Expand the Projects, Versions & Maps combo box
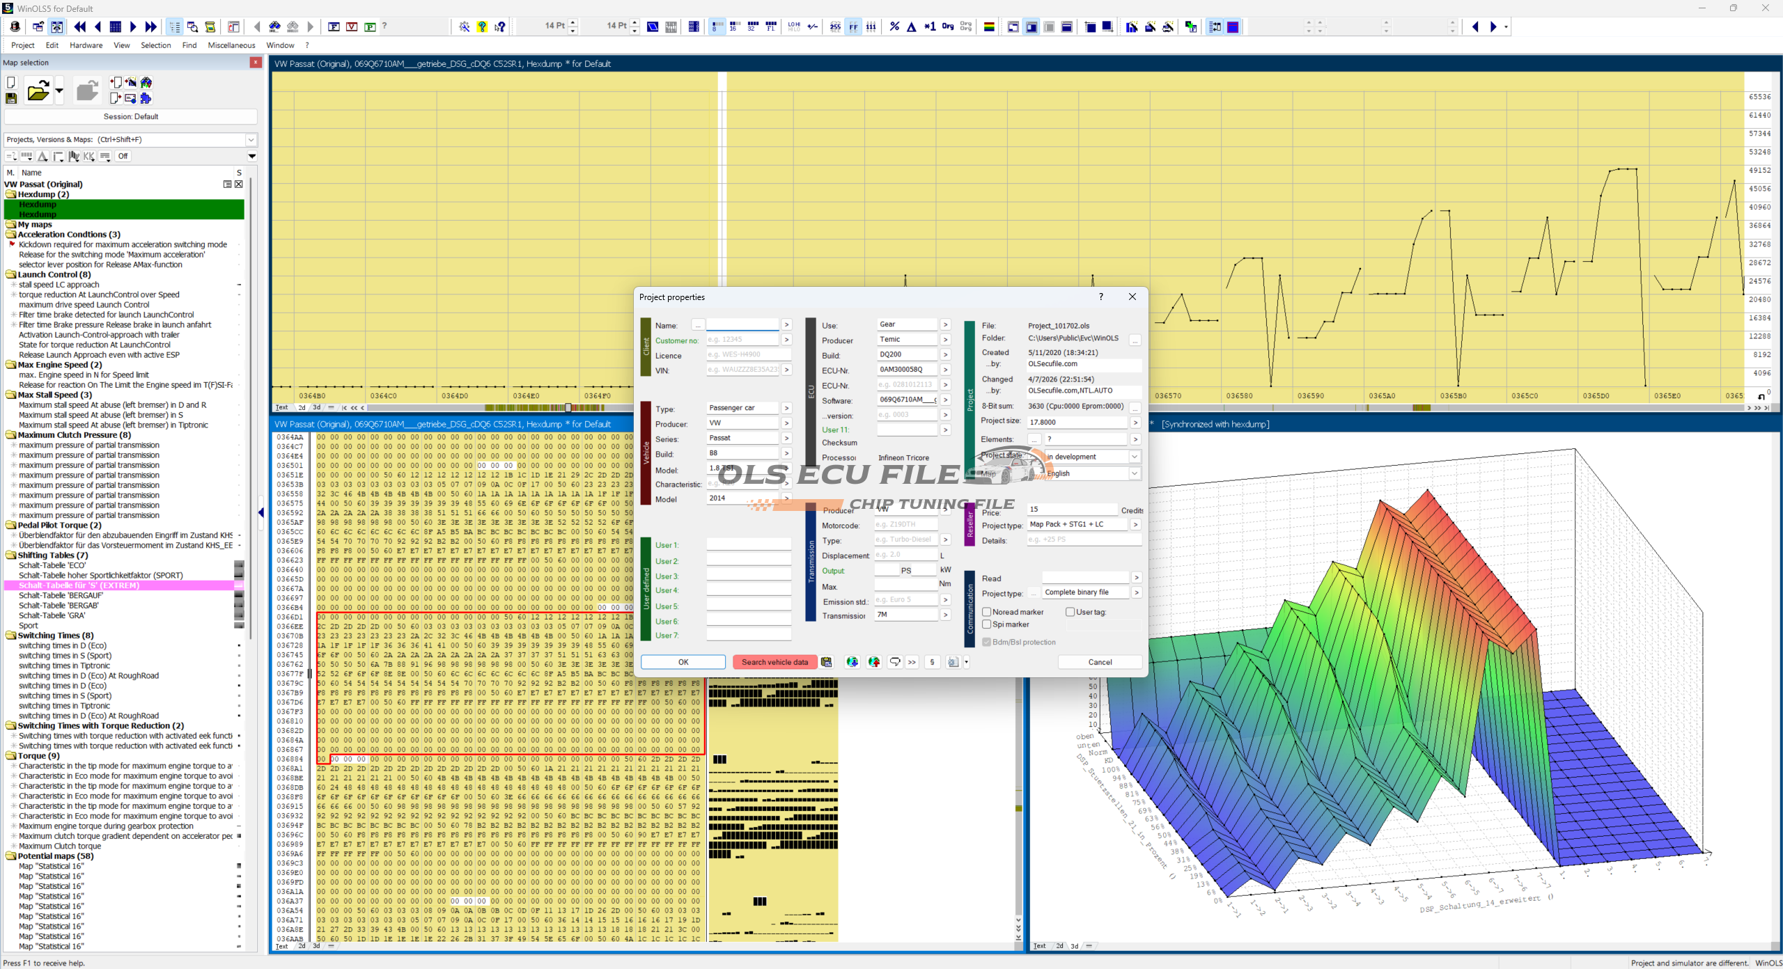Image resolution: width=1783 pixels, height=969 pixels. pyautogui.click(x=251, y=140)
